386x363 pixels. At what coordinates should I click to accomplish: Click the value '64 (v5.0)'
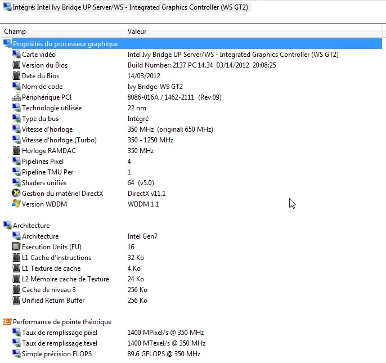[x=141, y=183]
